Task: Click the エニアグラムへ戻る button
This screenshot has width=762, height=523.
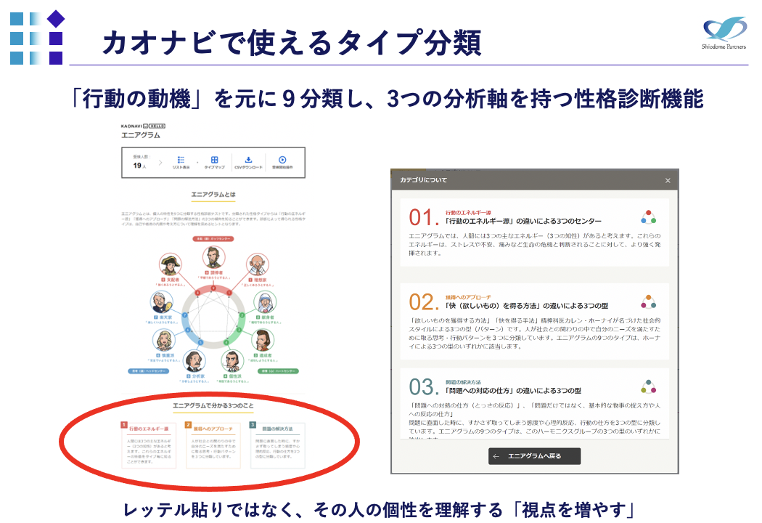Action: [x=534, y=456]
